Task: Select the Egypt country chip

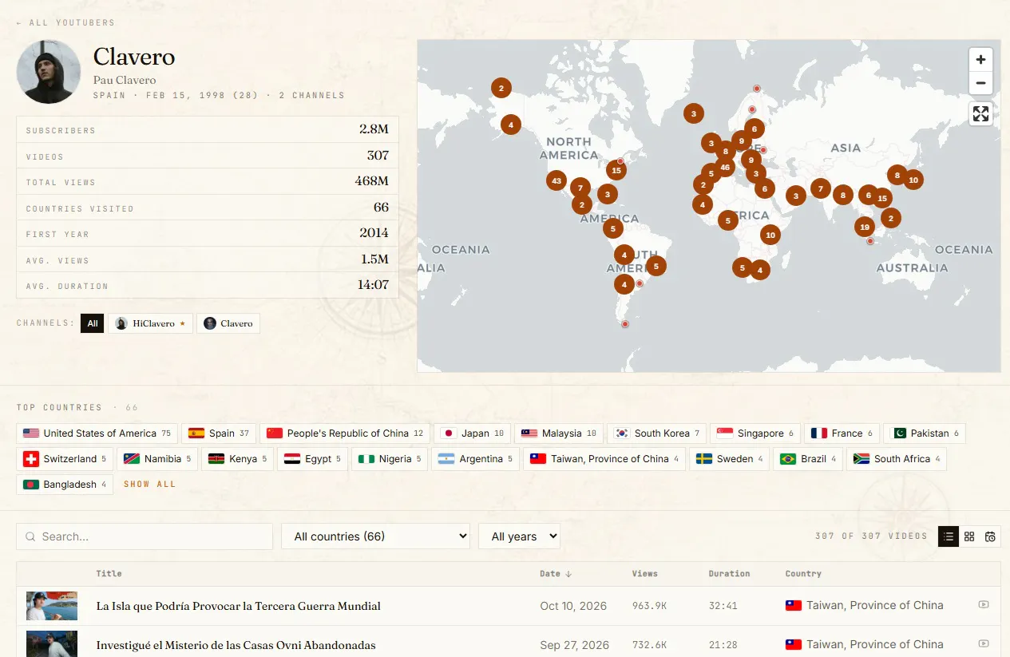Action: point(312,459)
